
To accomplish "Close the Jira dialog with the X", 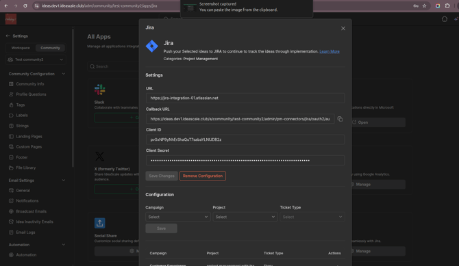I will pos(343,28).
